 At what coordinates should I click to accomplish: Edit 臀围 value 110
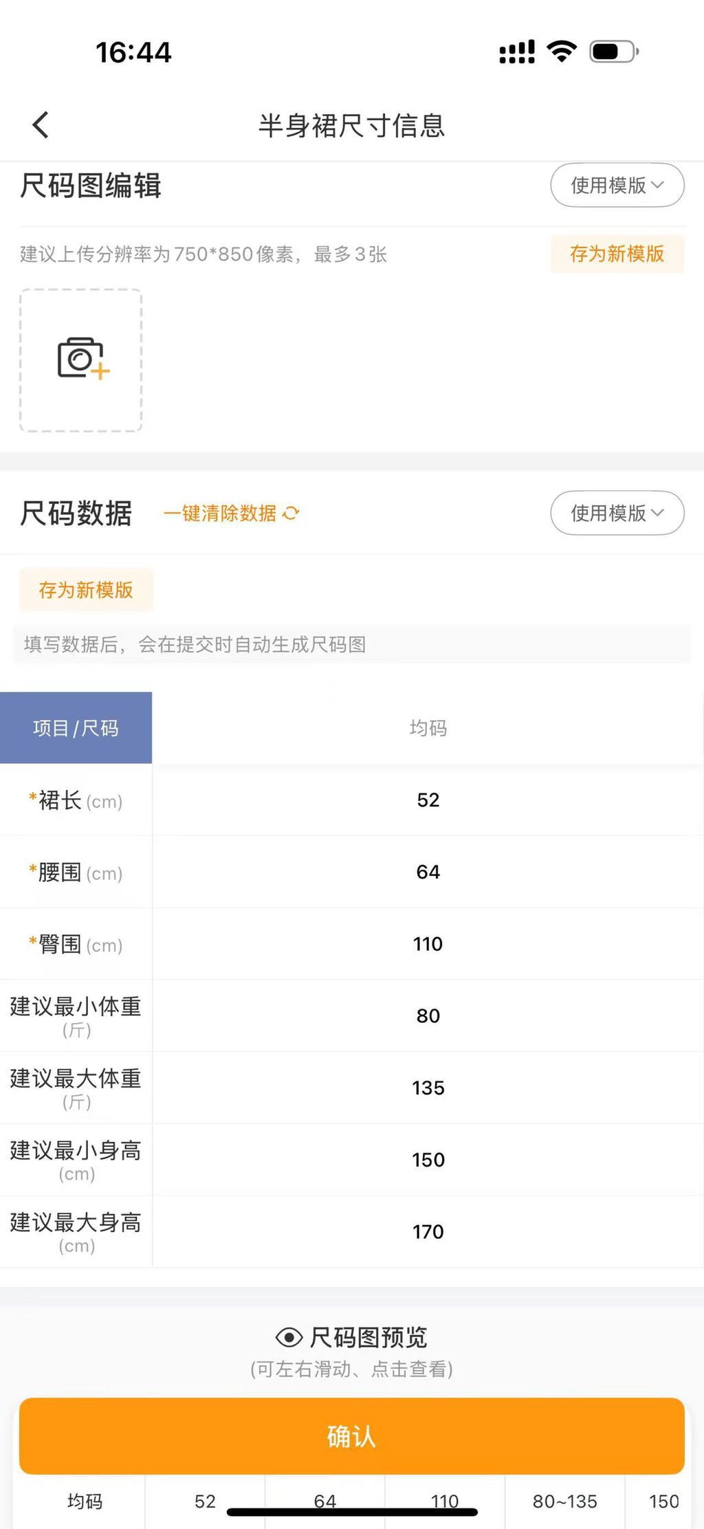[x=428, y=944]
